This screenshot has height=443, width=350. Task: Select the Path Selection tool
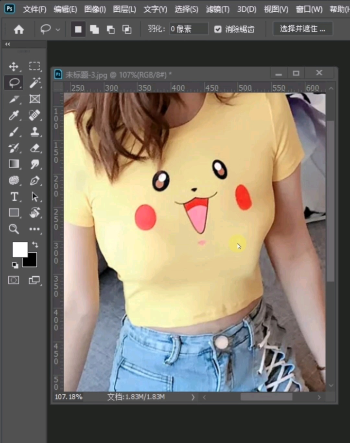[35, 196]
